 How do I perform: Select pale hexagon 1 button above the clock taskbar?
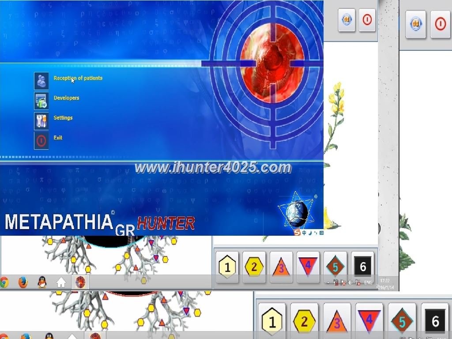point(227,267)
